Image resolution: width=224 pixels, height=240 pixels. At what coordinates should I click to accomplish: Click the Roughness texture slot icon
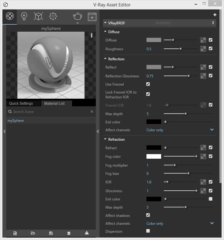click(x=203, y=49)
